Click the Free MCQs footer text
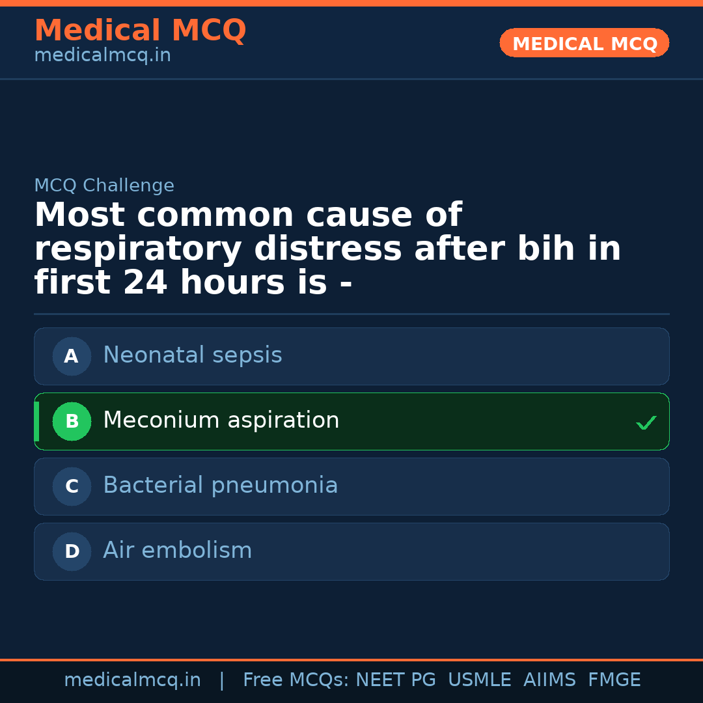The width and height of the screenshot is (703, 703). [296, 680]
